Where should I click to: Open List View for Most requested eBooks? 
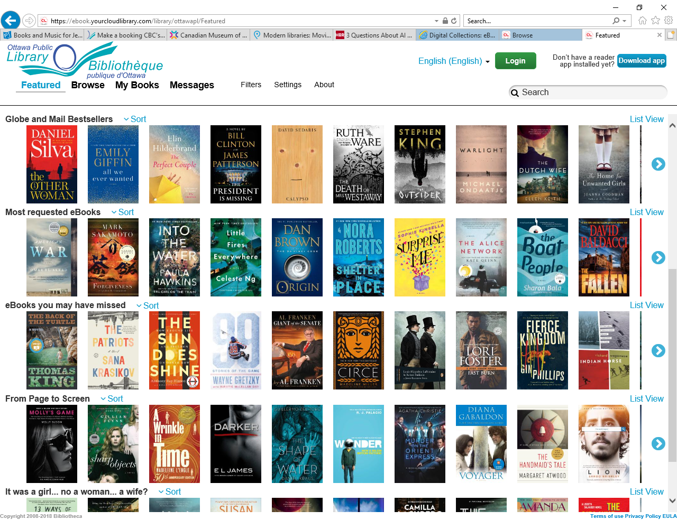(646, 212)
